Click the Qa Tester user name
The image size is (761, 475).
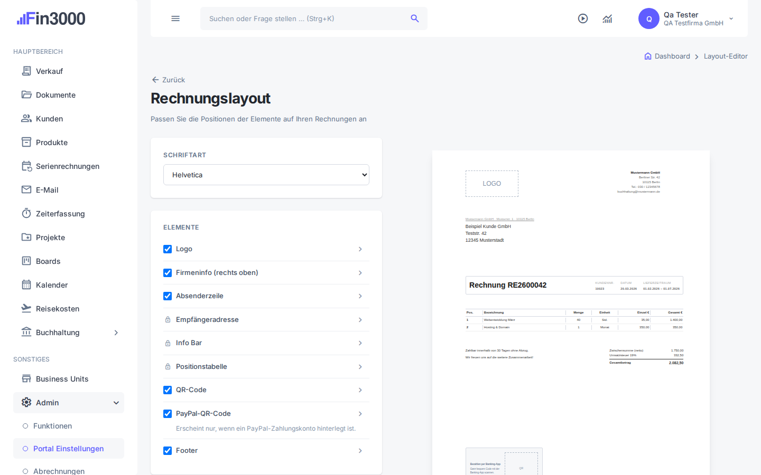[x=681, y=15]
